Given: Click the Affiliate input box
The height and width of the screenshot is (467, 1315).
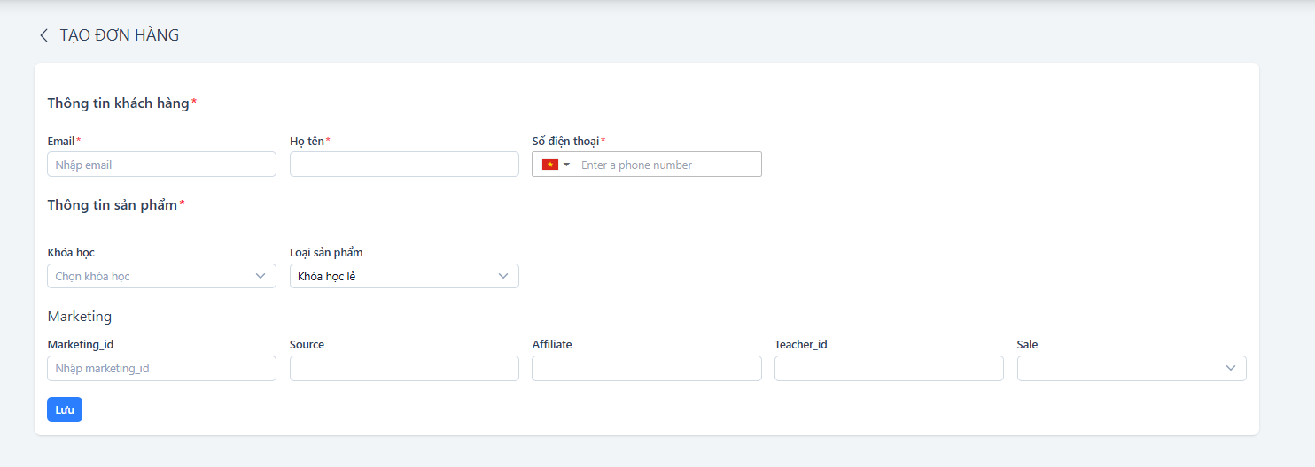Looking at the screenshot, I should [x=647, y=368].
